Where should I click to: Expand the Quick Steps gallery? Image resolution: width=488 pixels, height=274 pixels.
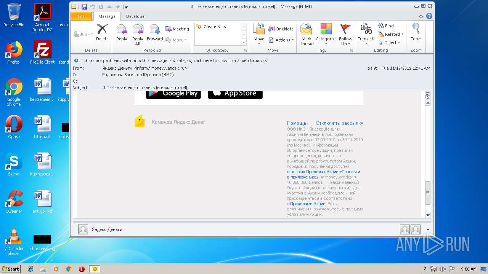(244, 42)
